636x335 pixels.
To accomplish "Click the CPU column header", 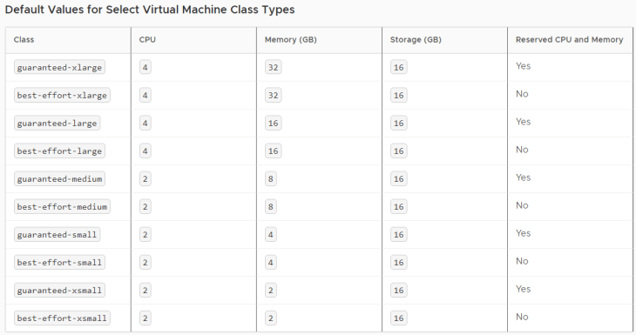I will (x=147, y=40).
